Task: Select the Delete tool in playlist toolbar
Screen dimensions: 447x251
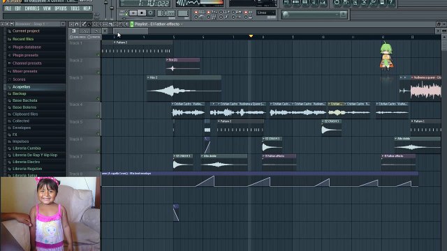Action: [x=94, y=24]
